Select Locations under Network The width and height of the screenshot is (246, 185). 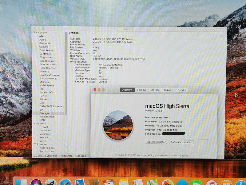45,130
